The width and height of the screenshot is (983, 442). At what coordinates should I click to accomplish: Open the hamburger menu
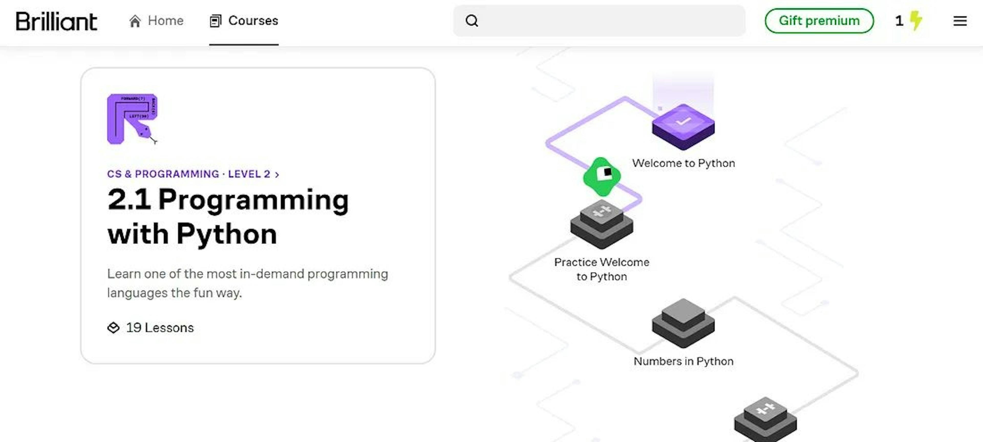[960, 21]
